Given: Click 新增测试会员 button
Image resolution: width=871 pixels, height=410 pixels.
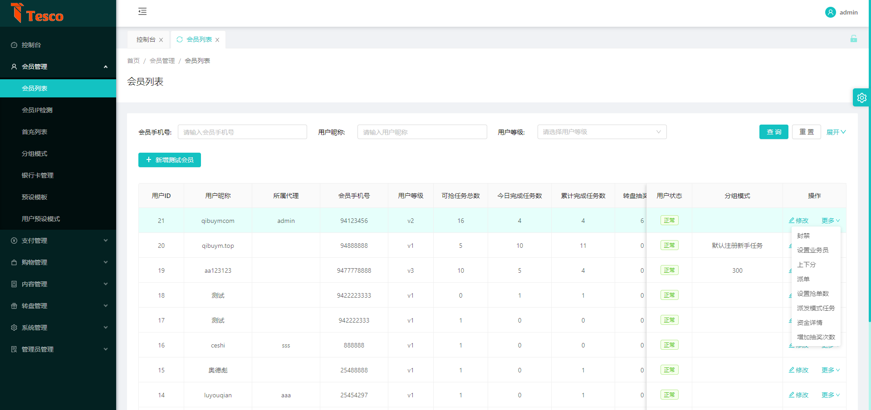Looking at the screenshot, I should [x=170, y=160].
